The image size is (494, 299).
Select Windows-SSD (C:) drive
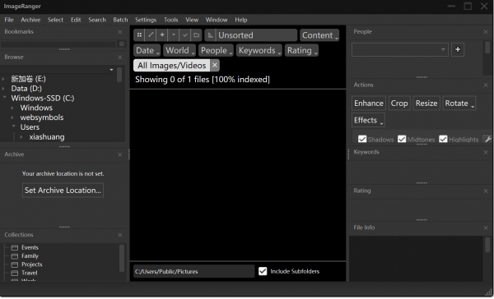coord(43,98)
